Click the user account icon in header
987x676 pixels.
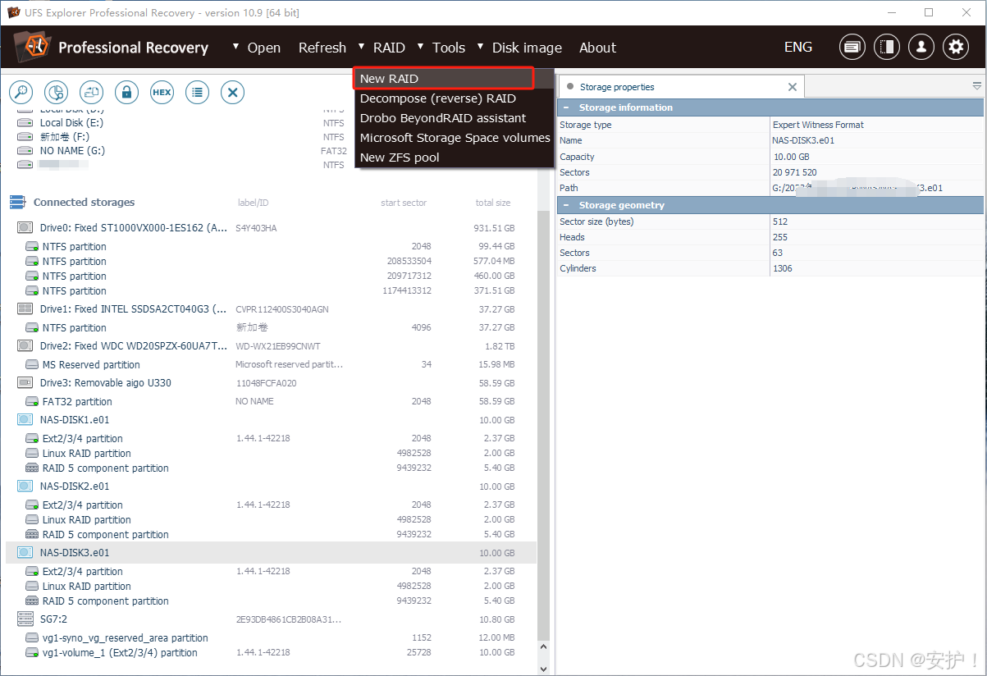tap(921, 47)
